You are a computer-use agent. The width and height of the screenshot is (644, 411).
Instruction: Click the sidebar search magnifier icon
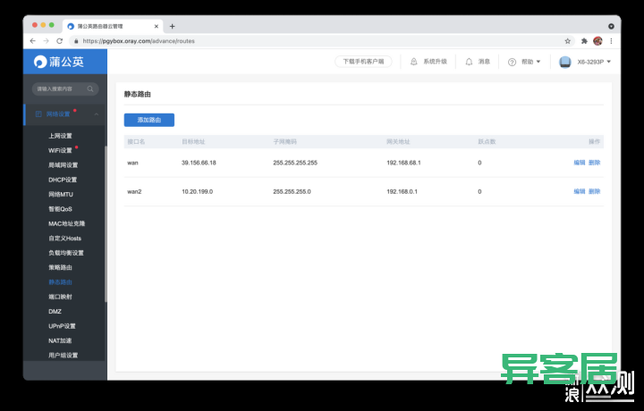(90, 88)
